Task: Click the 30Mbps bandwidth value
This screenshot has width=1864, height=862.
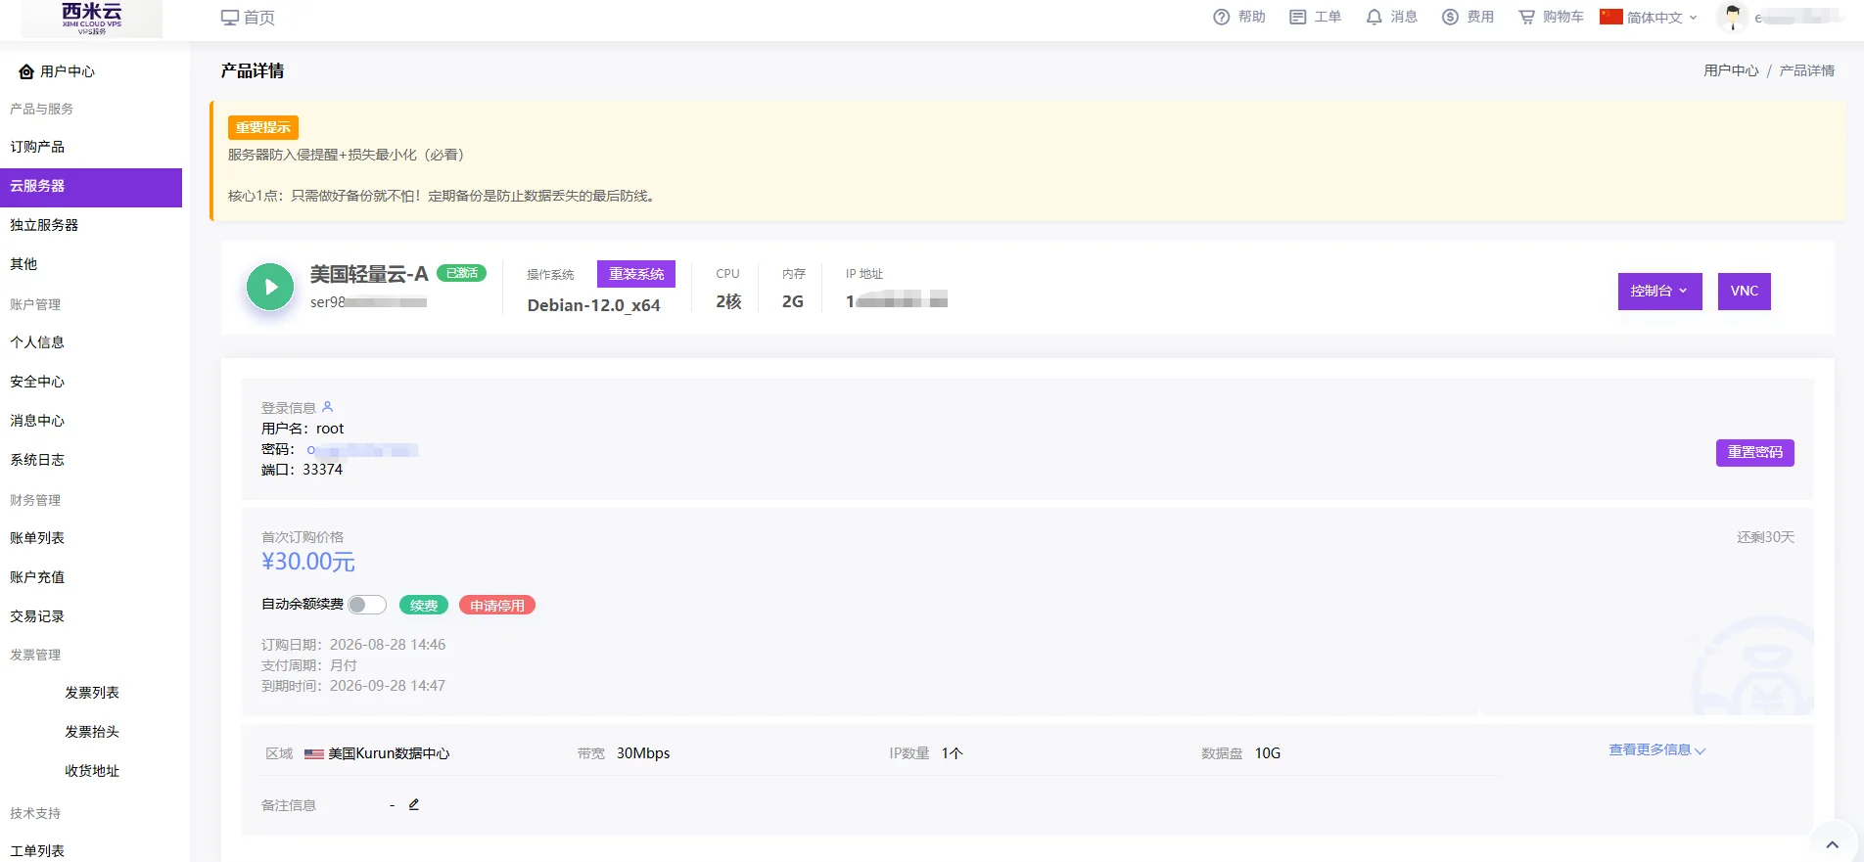Action: 643,753
